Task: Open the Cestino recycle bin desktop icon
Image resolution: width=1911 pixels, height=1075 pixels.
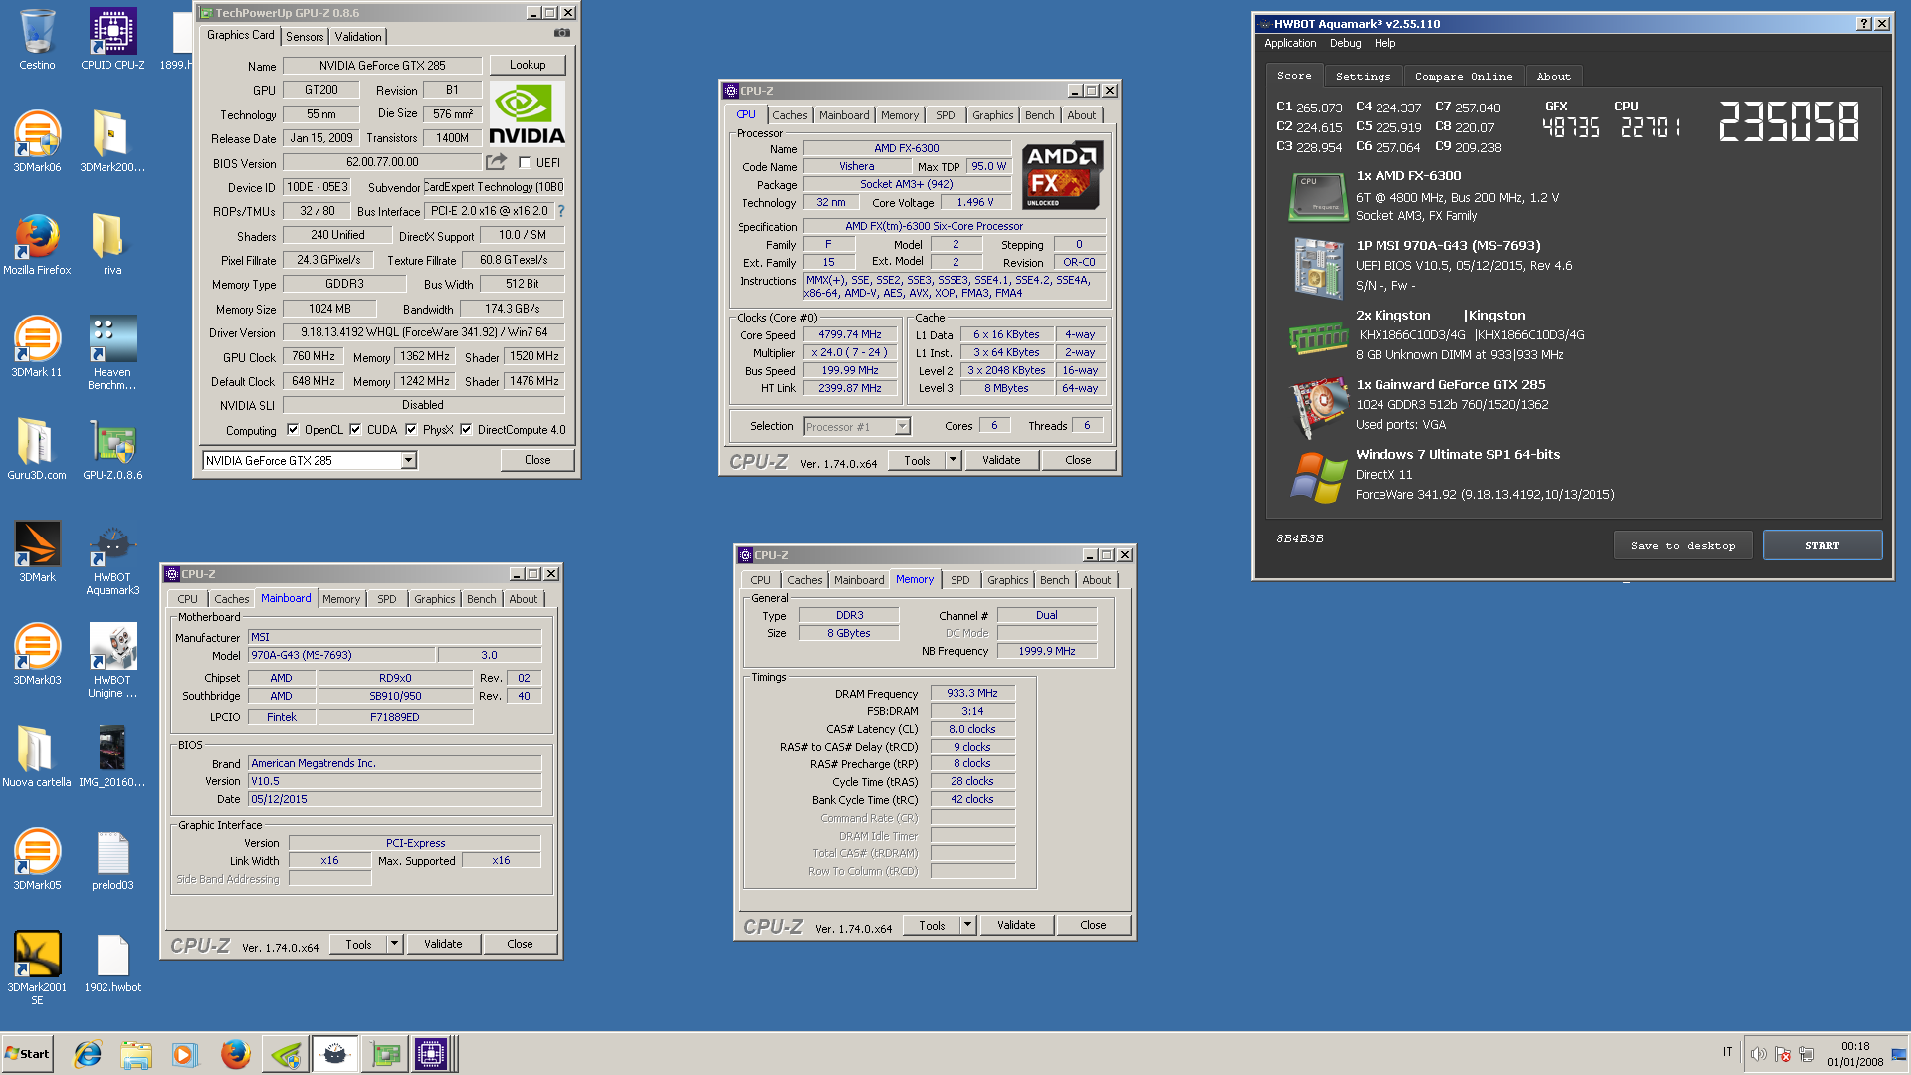Action: click(x=37, y=40)
